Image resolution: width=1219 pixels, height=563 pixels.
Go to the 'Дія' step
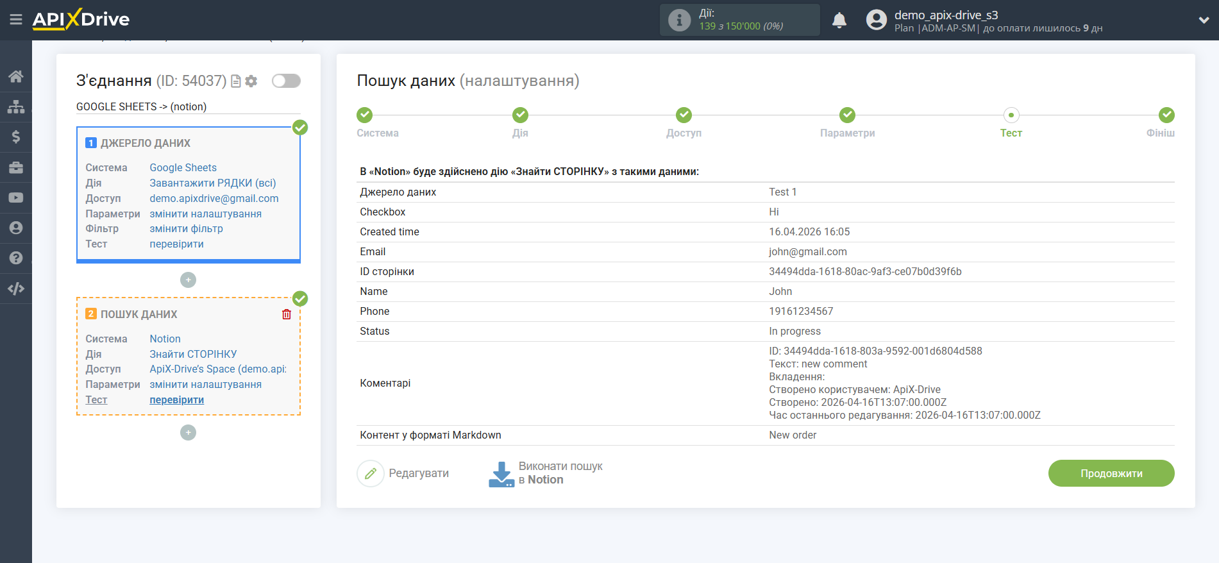pyautogui.click(x=520, y=115)
